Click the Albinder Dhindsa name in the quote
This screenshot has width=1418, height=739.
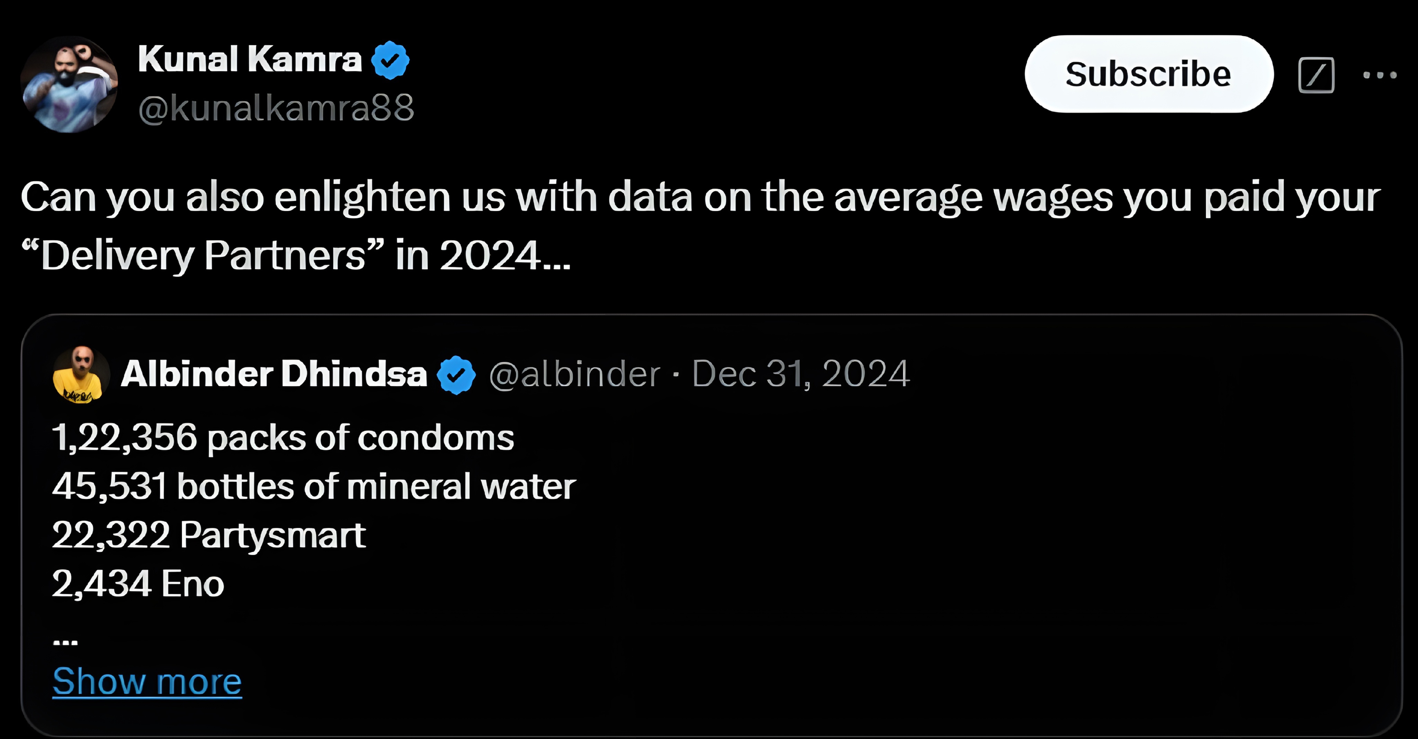(273, 374)
